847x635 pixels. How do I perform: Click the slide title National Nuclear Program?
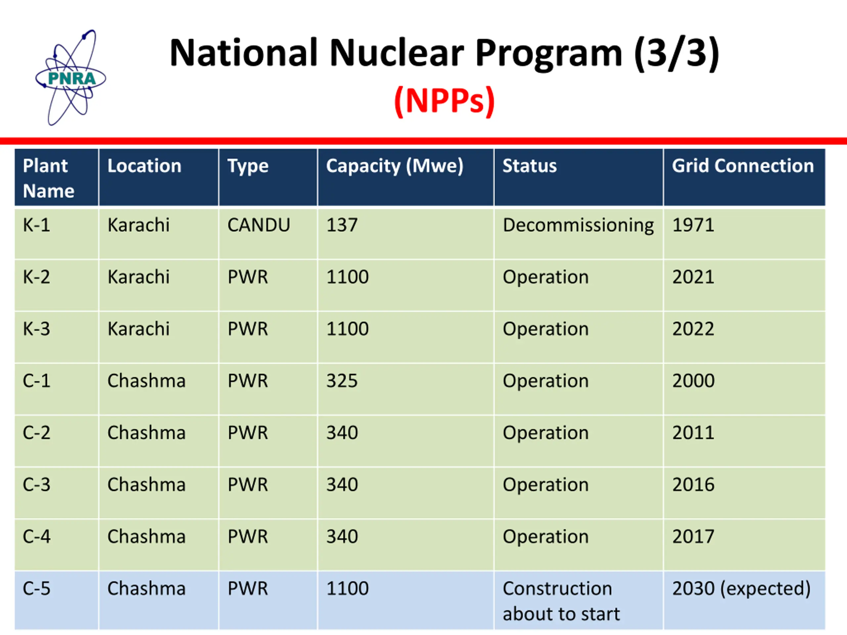444,54
